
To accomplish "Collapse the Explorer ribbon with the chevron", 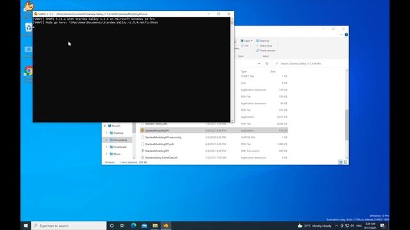I will pyautogui.click(x=341, y=34).
